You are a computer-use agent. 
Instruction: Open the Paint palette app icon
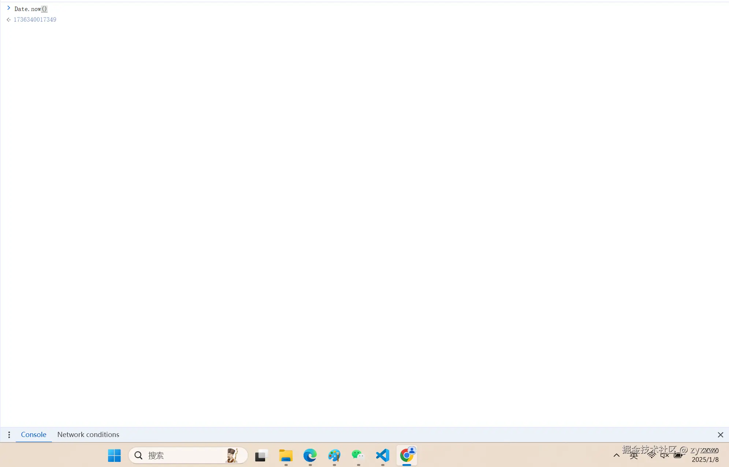click(x=334, y=456)
